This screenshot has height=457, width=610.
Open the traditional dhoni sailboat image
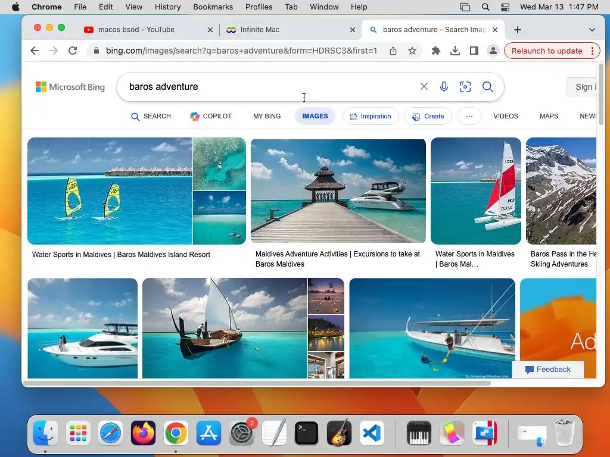(x=225, y=328)
